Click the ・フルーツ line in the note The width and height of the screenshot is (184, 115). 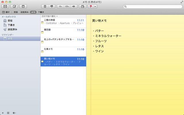(99, 41)
